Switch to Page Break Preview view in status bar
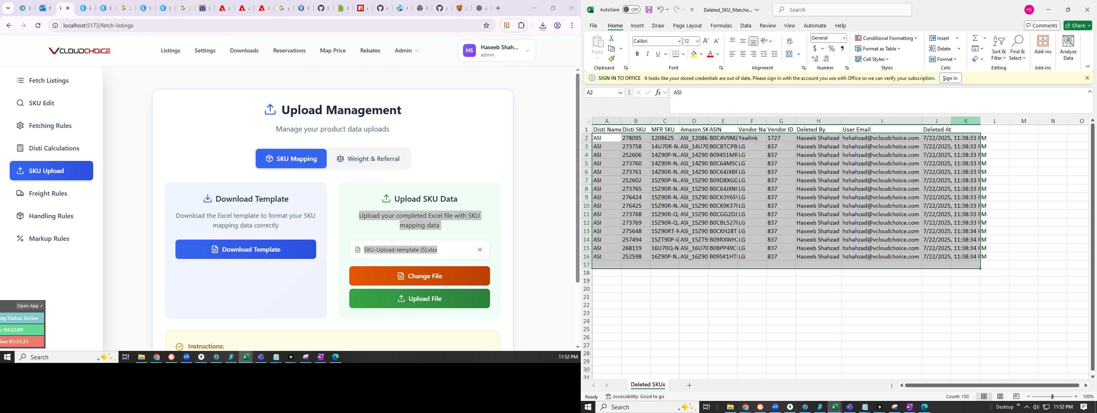The image size is (1097, 413). click(1016, 396)
